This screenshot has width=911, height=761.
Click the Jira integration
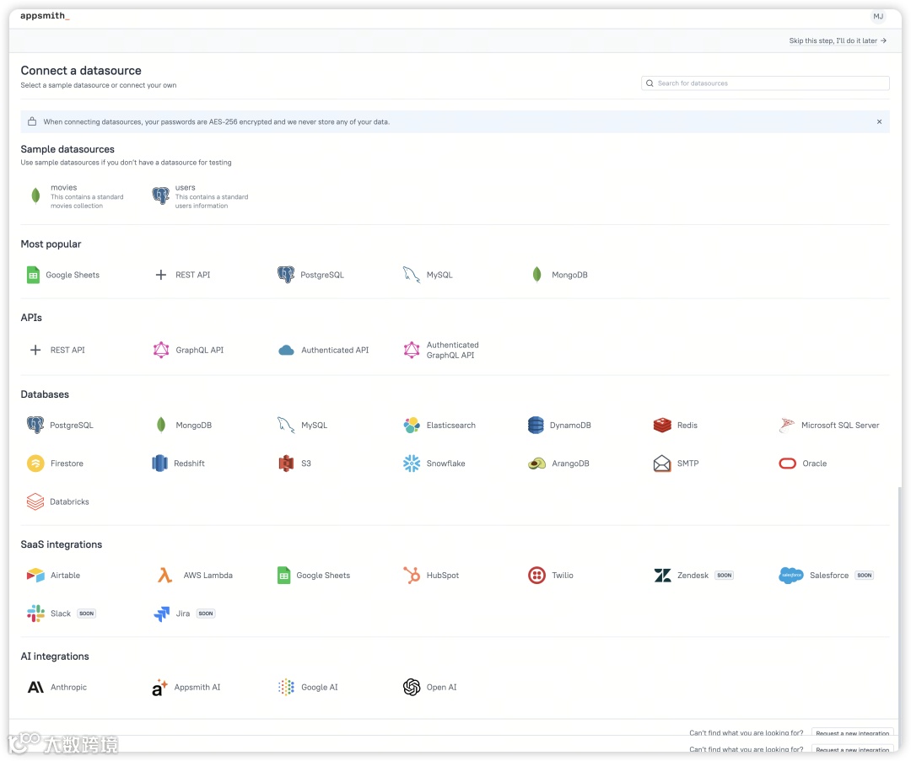[x=184, y=614]
